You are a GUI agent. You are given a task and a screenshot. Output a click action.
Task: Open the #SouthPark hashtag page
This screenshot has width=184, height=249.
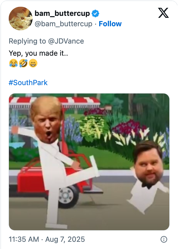28,83
